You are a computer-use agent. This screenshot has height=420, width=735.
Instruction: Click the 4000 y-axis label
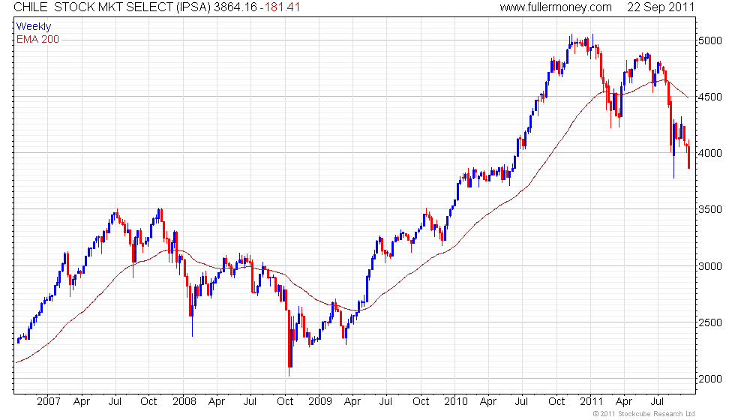coord(709,153)
